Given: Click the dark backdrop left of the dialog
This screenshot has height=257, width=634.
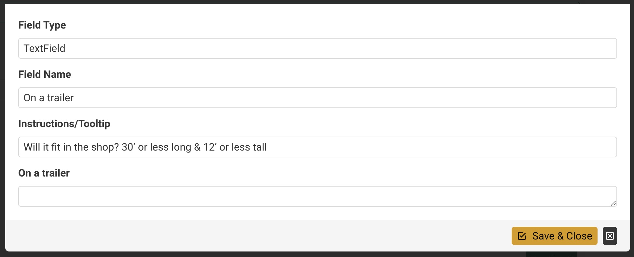Looking at the screenshot, I should 2,130.
